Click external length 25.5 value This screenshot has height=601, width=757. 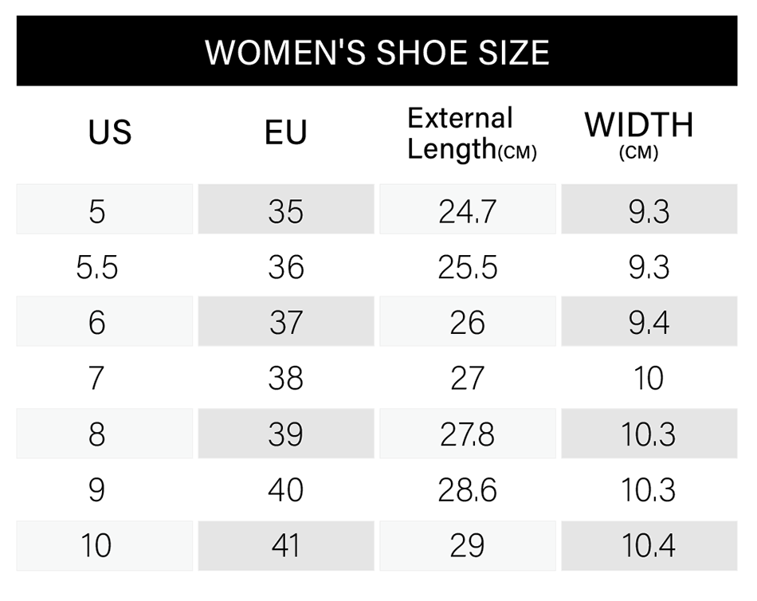click(x=467, y=267)
